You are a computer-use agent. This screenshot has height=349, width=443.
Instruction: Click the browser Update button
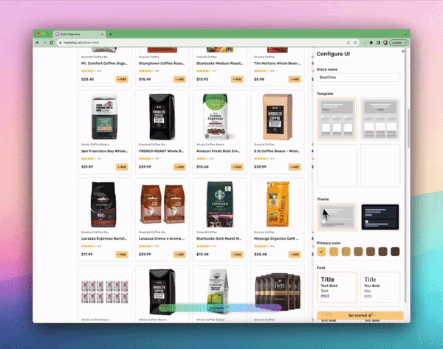point(399,43)
